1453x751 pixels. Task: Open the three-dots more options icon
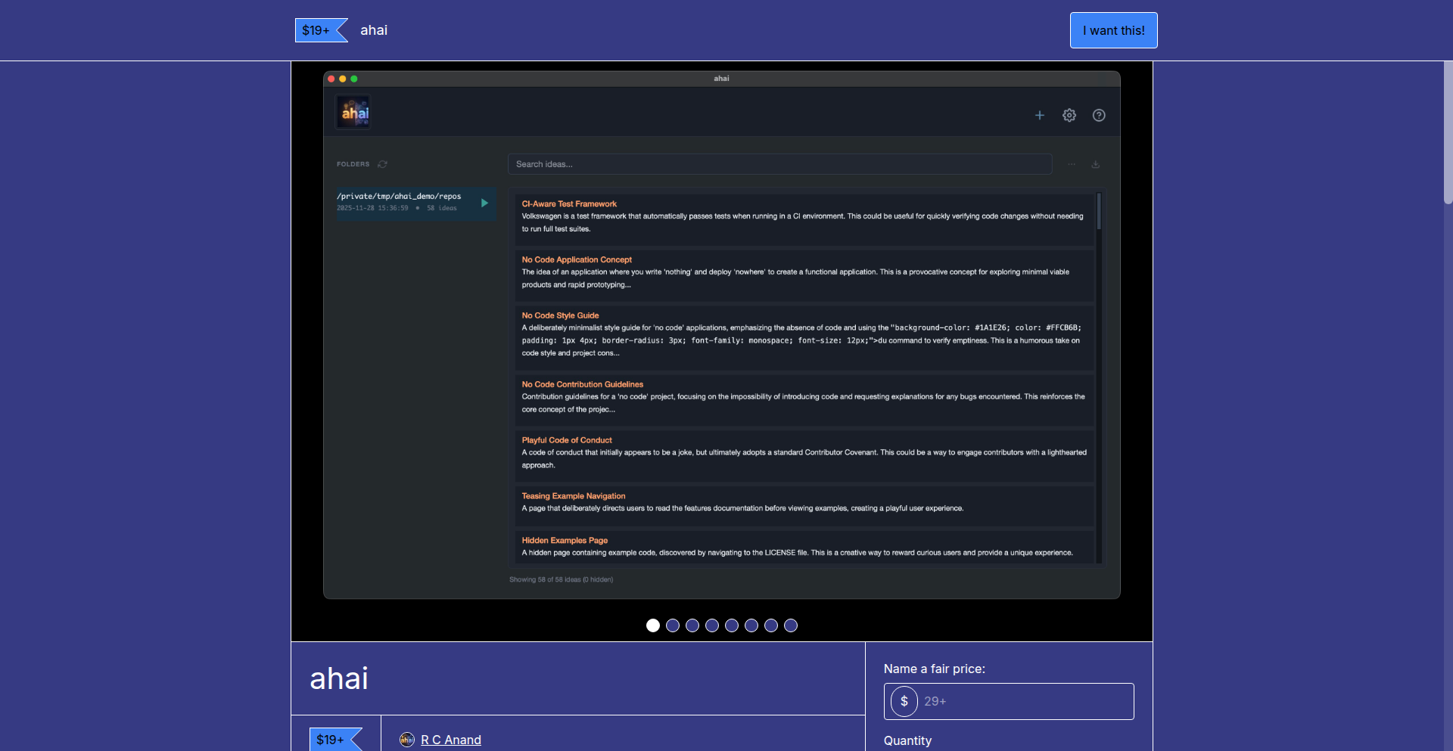(1072, 164)
